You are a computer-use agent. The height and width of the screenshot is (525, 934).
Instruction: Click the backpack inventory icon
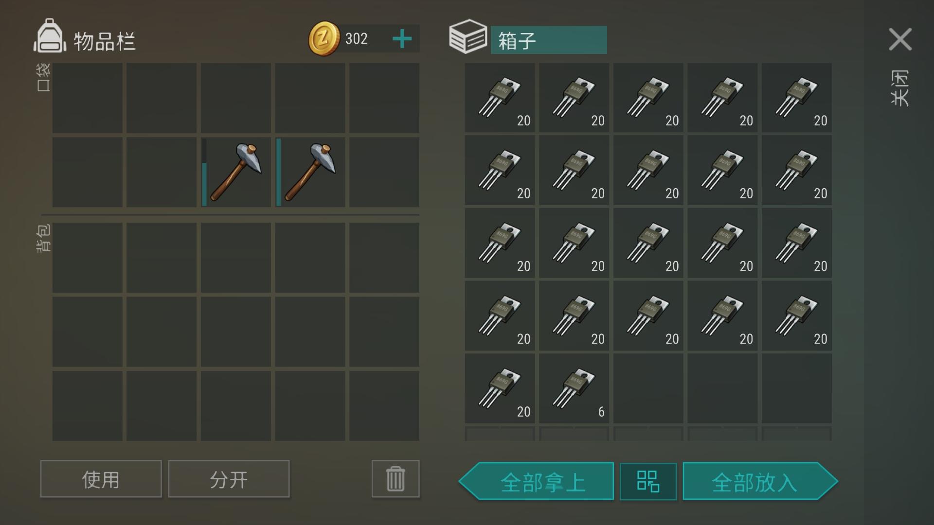[50, 35]
